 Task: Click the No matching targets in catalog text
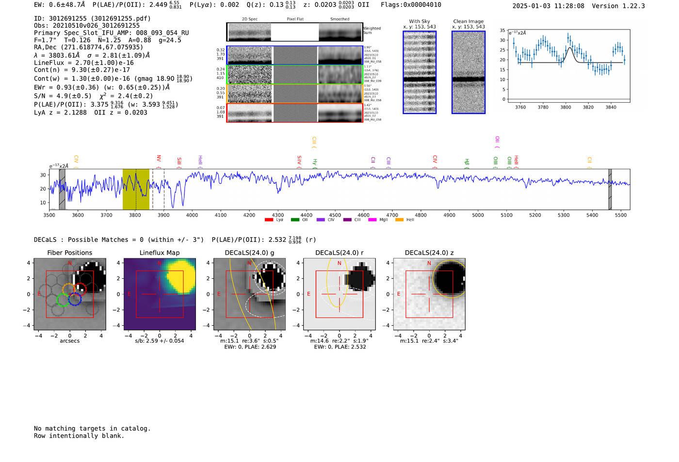pyautogui.click(x=92, y=429)
